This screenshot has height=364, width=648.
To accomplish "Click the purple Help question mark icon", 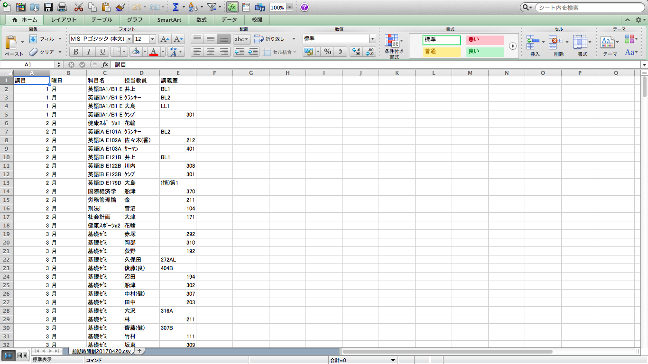I will click(x=305, y=7).
